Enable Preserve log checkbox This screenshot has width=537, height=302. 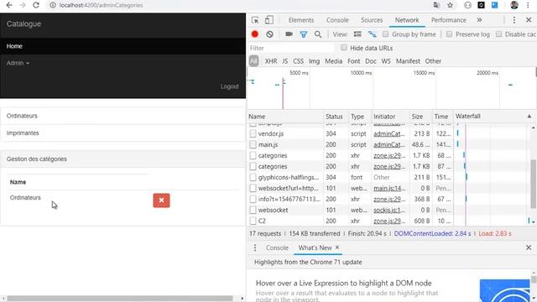tap(450, 34)
